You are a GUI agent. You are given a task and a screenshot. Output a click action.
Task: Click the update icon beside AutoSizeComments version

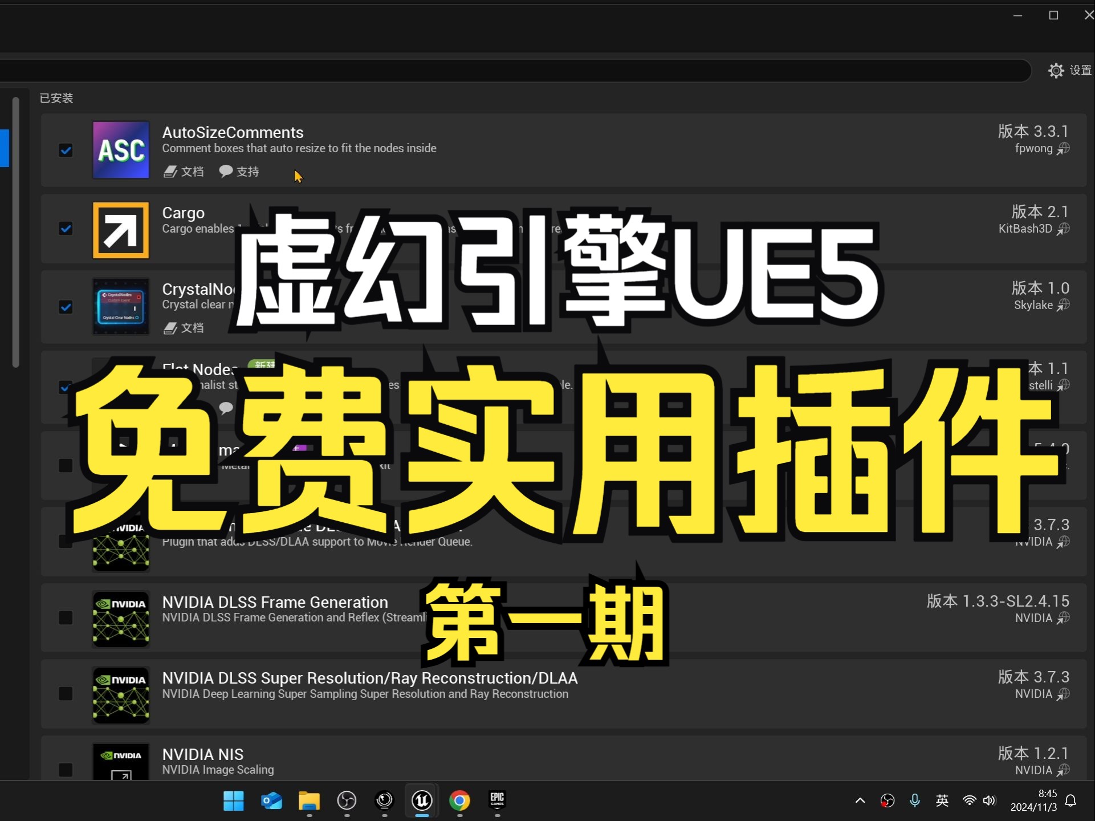click(1064, 148)
